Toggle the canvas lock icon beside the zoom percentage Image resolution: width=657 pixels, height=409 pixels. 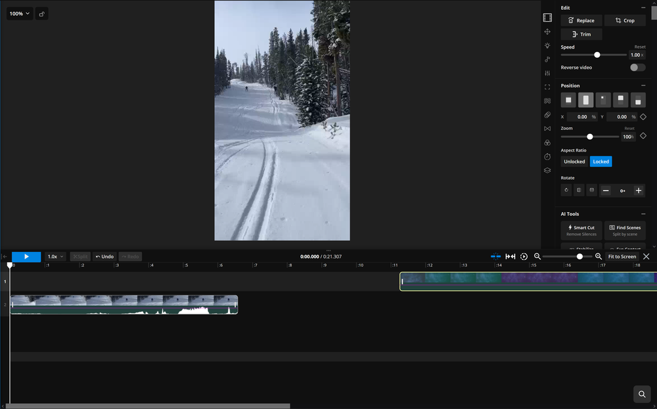click(x=41, y=13)
